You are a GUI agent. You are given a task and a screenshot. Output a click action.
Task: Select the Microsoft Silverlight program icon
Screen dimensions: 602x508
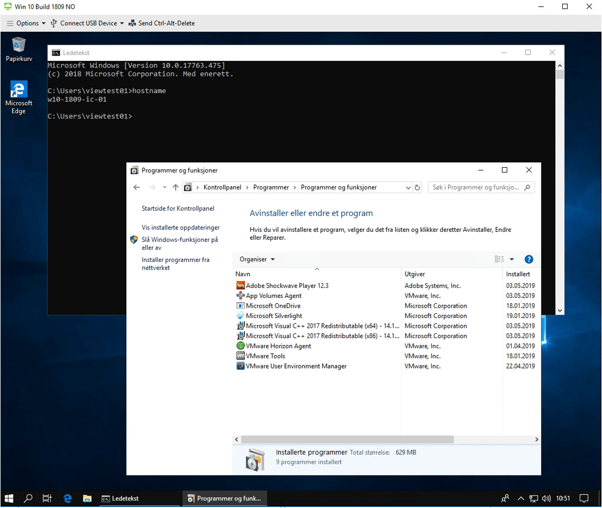pos(241,316)
